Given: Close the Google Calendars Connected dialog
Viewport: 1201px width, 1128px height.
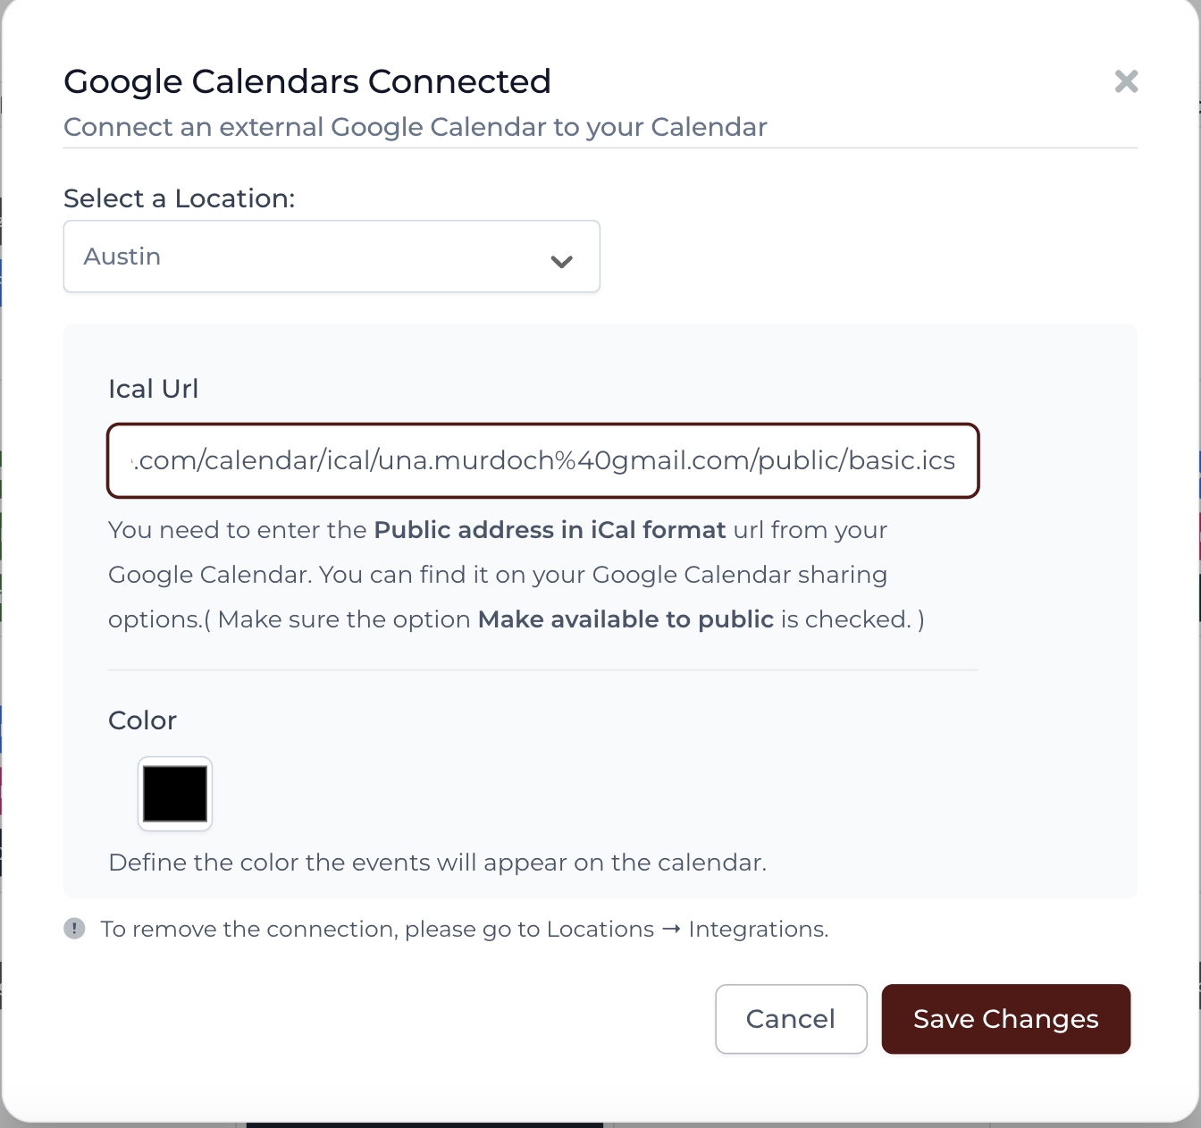Looking at the screenshot, I should 1126,81.
